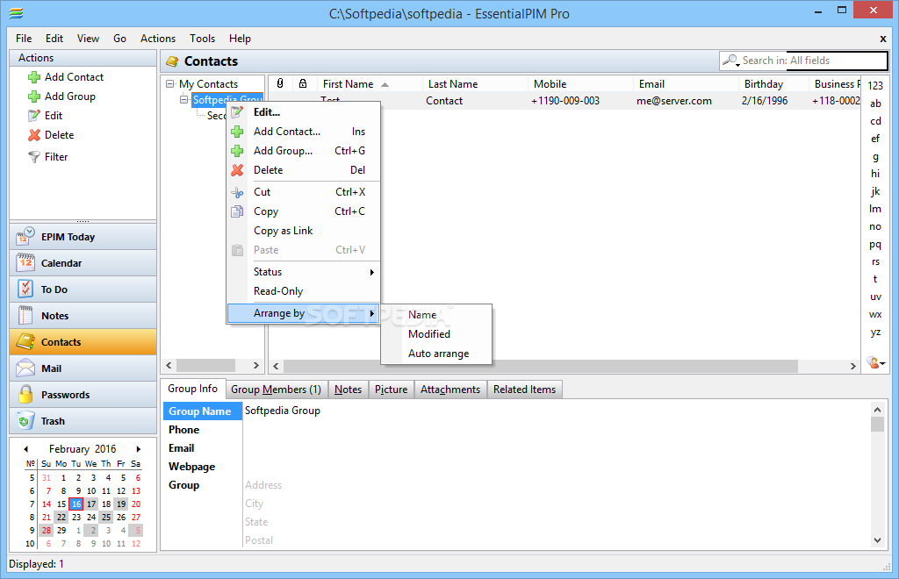Click the Copy icon in context menu
899x579 pixels.
(237, 211)
